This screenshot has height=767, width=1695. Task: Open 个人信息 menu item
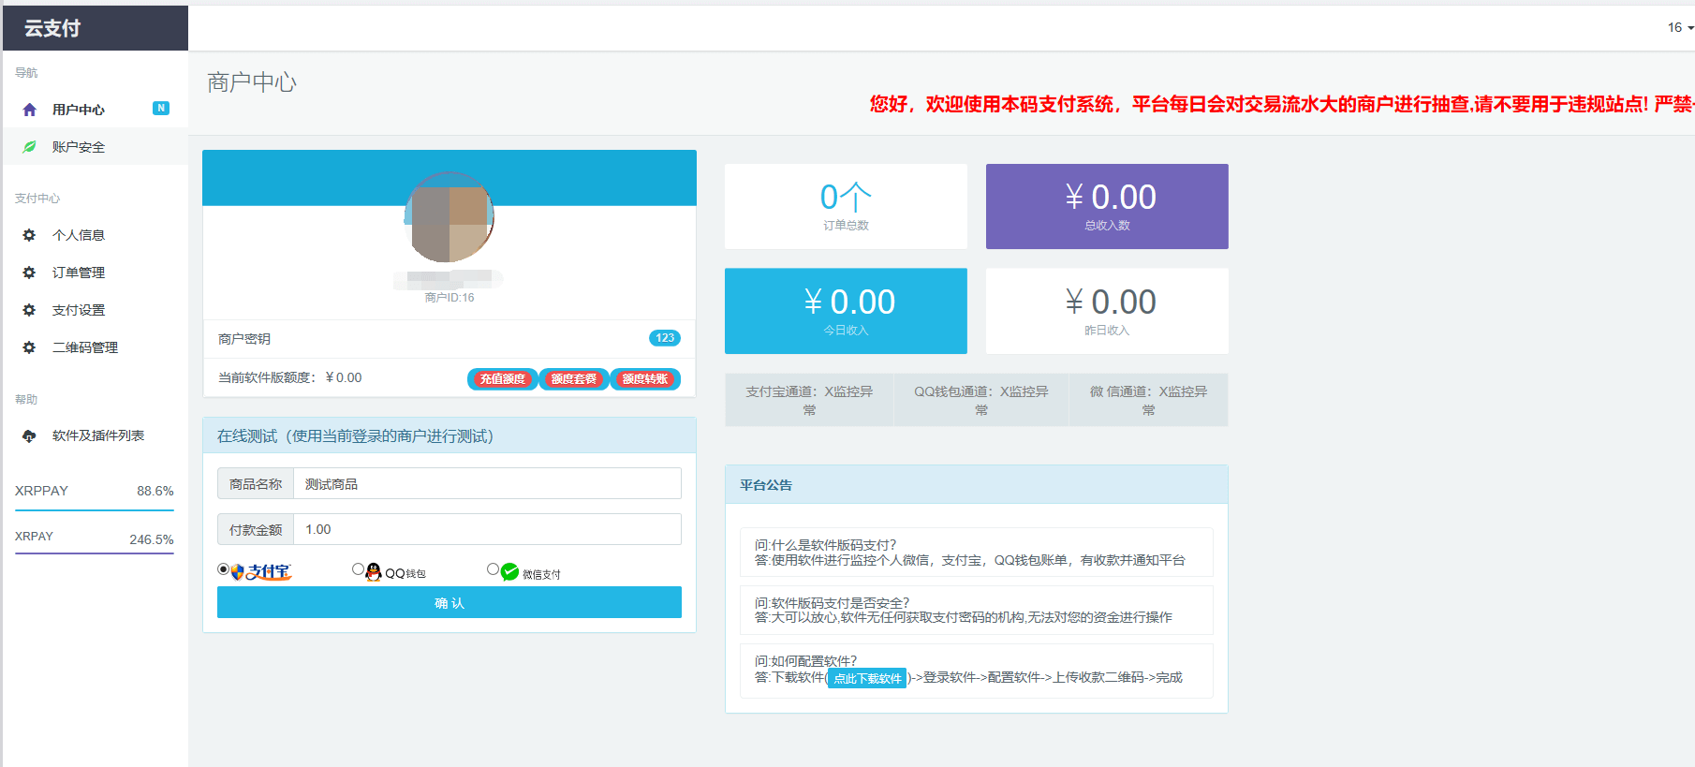click(x=96, y=235)
